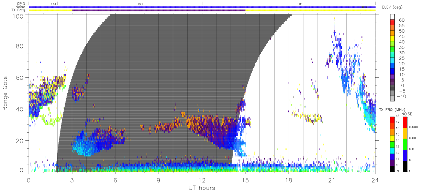Pick the white top segment of ELEV colorbar
This screenshot has height=195, width=422.
click(392, 17)
